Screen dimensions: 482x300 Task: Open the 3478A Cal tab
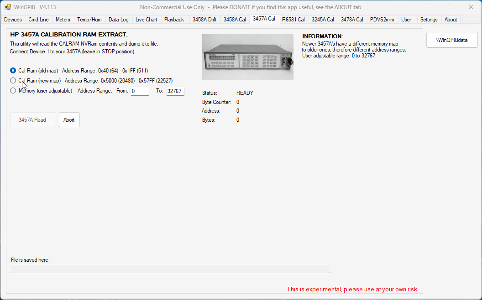tap(352, 19)
